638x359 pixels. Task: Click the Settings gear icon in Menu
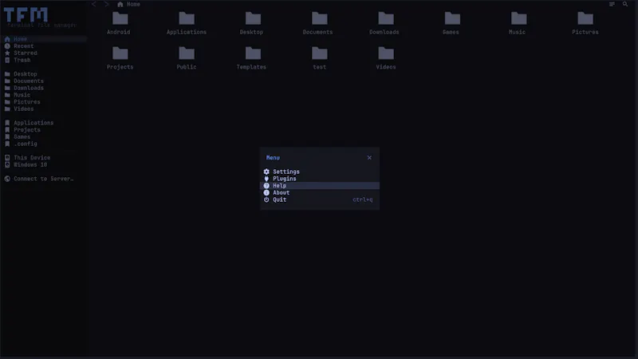click(x=266, y=172)
